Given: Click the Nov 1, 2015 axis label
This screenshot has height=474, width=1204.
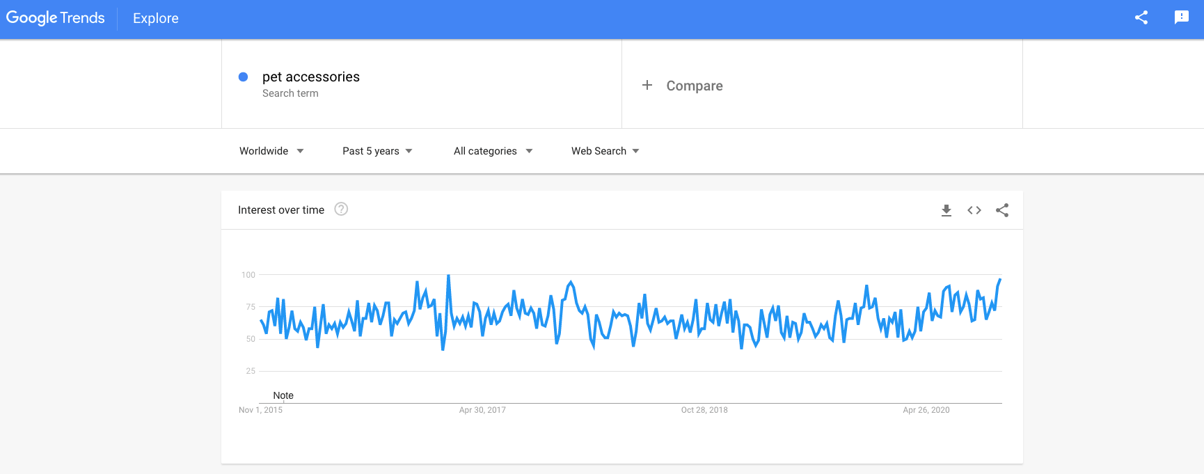Looking at the screenshot, I should [261, 410].
